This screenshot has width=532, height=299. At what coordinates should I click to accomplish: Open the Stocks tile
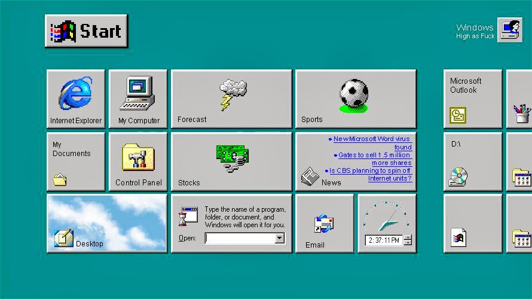[231, 161]
